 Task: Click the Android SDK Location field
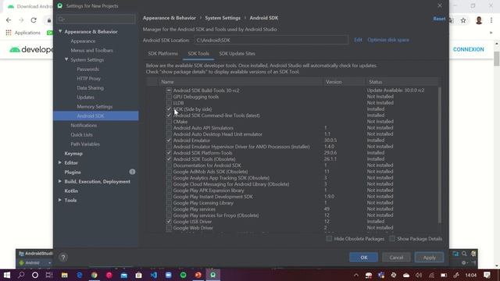[x=271, y=40]
